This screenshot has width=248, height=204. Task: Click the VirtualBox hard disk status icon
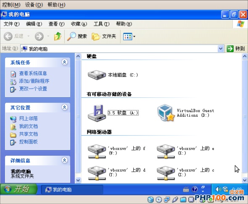tap(150, 199)
